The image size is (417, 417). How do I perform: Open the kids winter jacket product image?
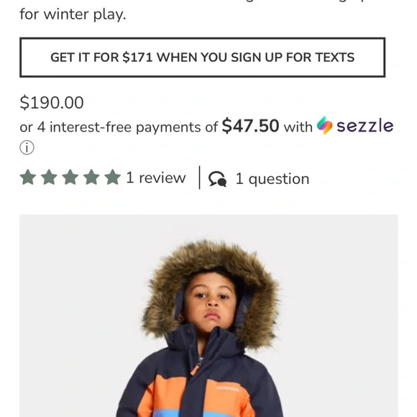208,316
